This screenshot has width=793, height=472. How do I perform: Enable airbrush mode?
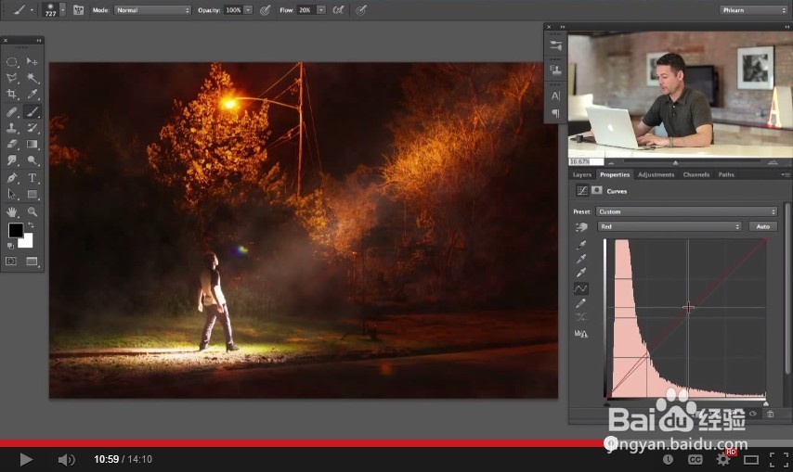(x=338, y=10)
